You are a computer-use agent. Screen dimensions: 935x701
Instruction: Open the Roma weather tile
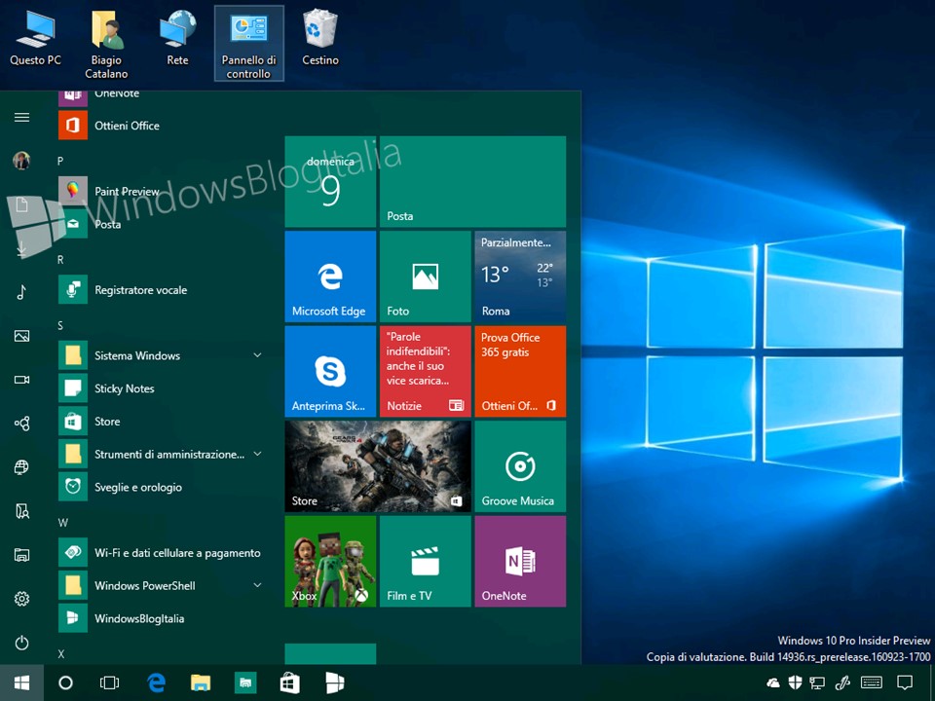520,277
